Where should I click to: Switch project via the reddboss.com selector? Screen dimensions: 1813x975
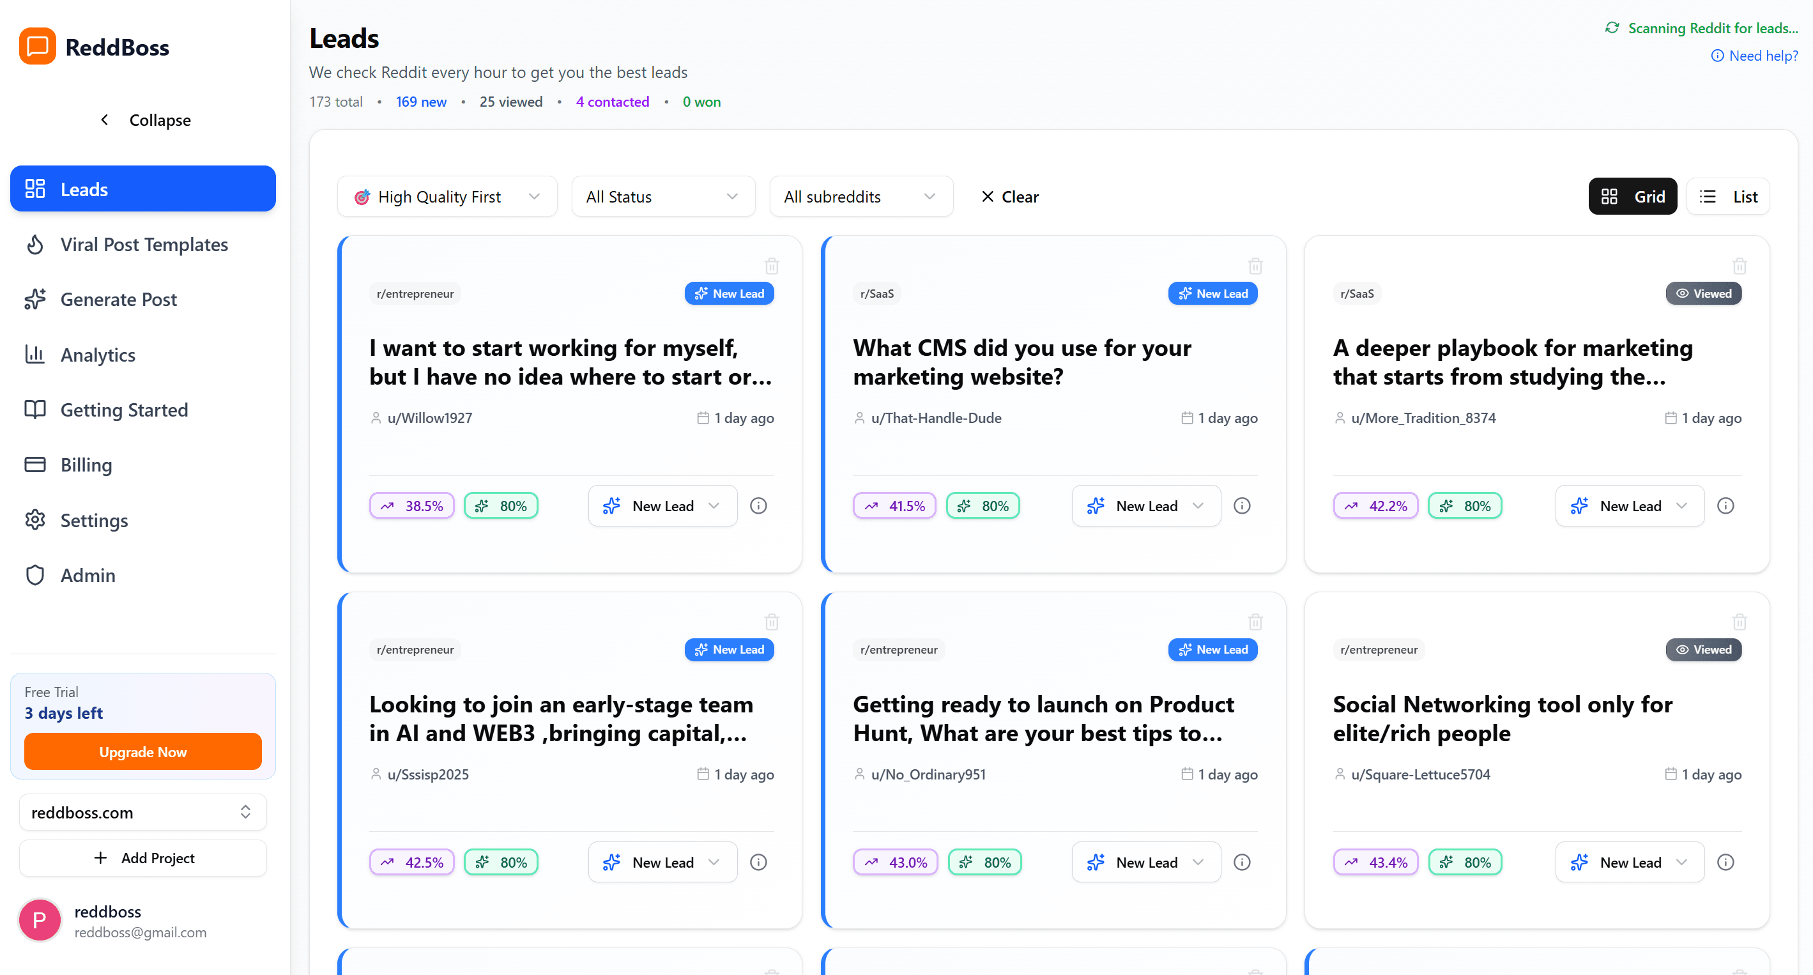(x=142, y=811)
